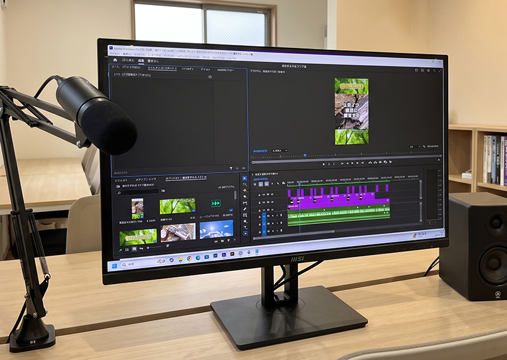
Task: Select the Type tool
Action: (245, 227)
